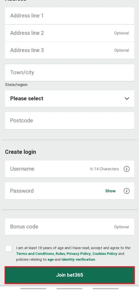Focus the Bonus code field
This screenshot has height=291, width=139.
coord(69,227)
